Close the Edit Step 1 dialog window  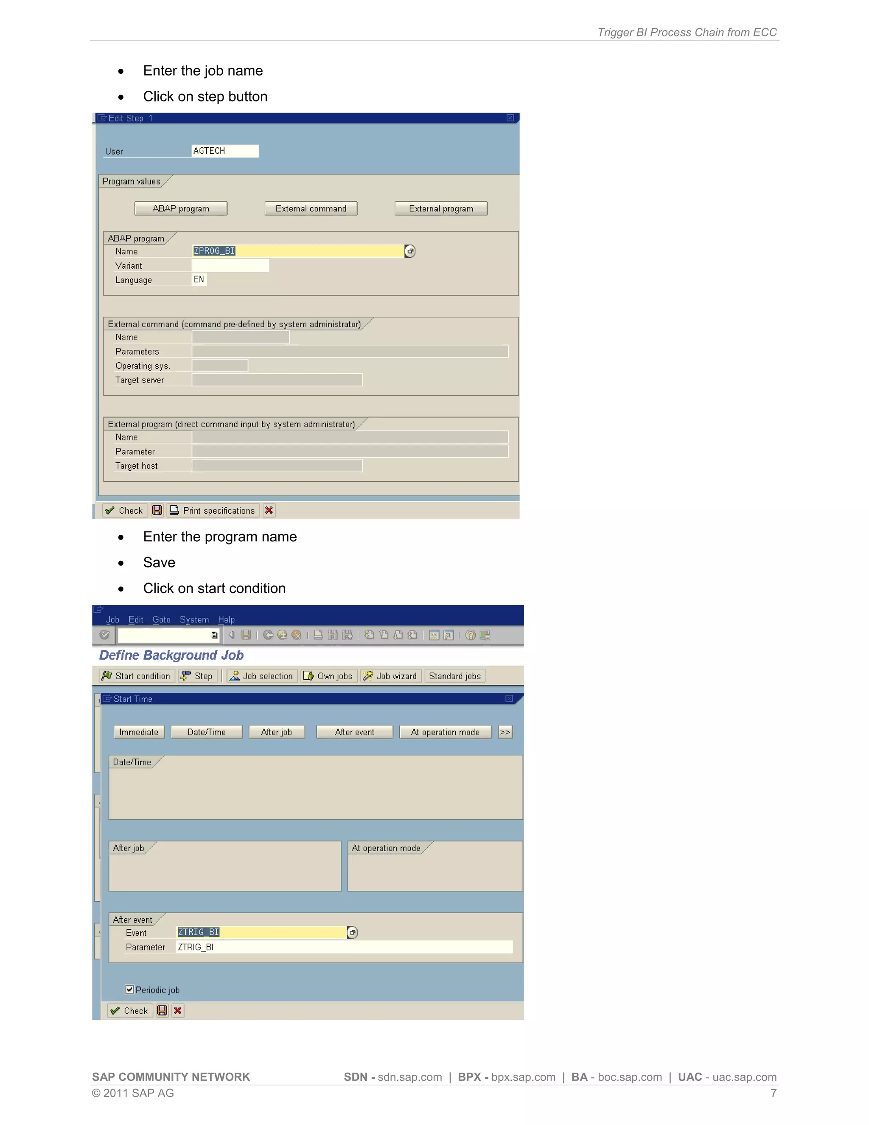coord(510,118)
